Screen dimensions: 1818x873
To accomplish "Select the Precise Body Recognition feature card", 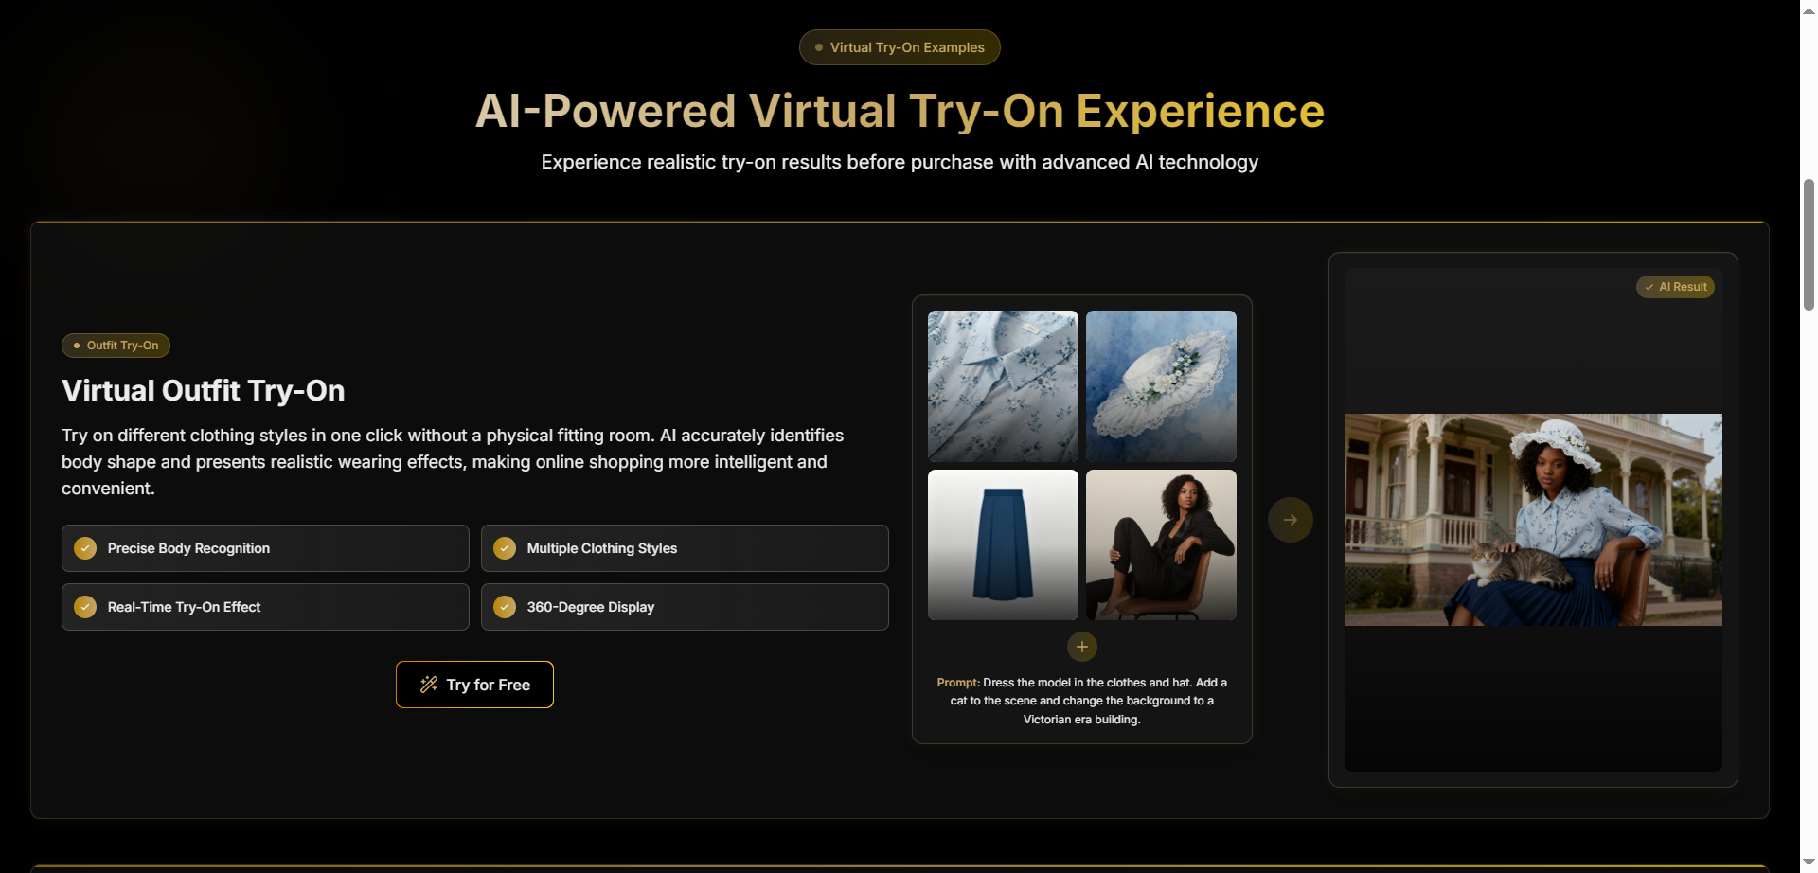I will pos(265,548).
